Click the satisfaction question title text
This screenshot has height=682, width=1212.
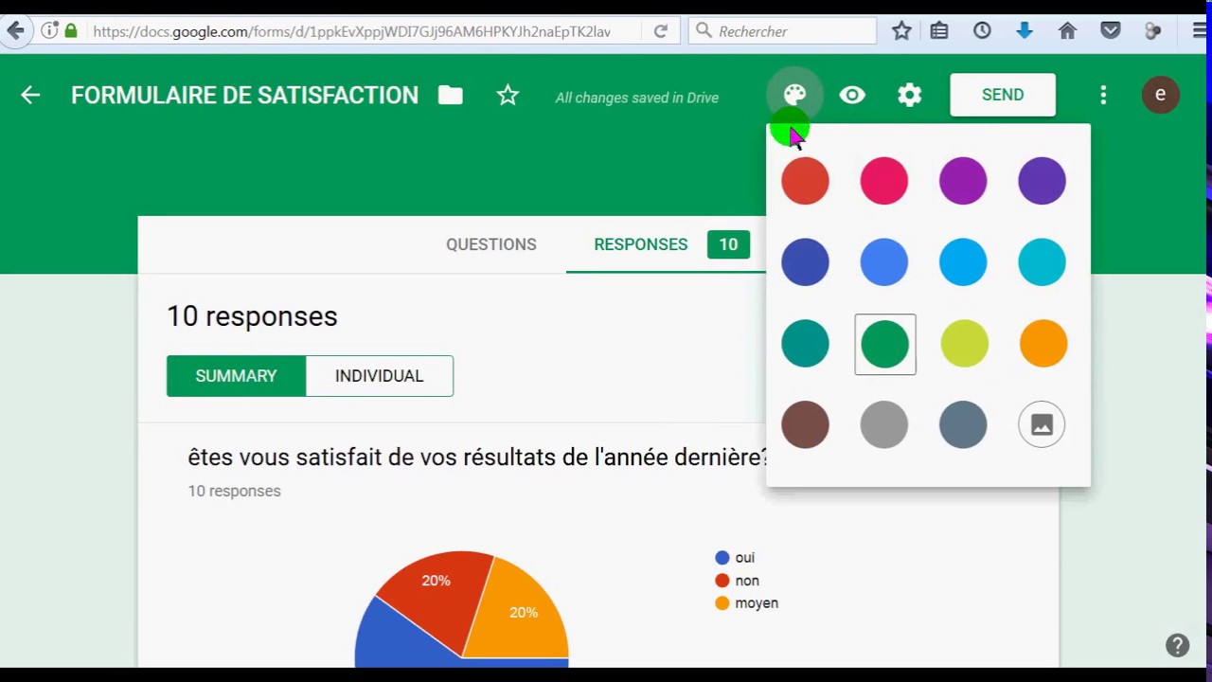[x=478, y=458]
